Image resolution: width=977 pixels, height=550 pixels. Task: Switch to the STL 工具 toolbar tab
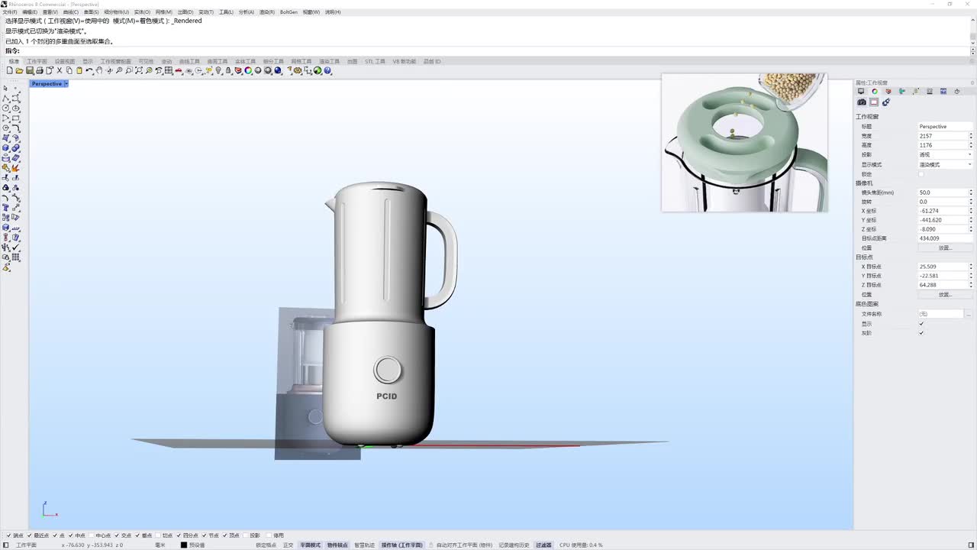point(375,61)
